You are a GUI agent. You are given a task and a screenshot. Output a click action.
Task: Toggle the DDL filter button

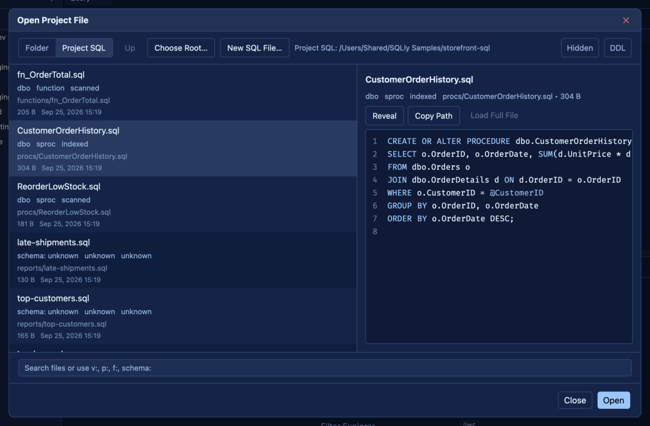(x=617, y=48)
